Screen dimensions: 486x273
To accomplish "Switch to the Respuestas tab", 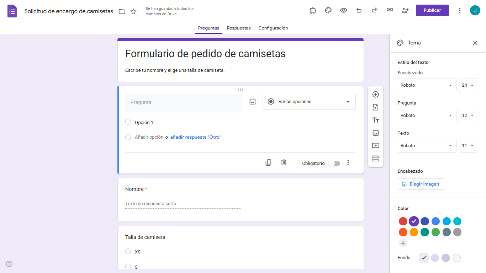I will 238,28.
